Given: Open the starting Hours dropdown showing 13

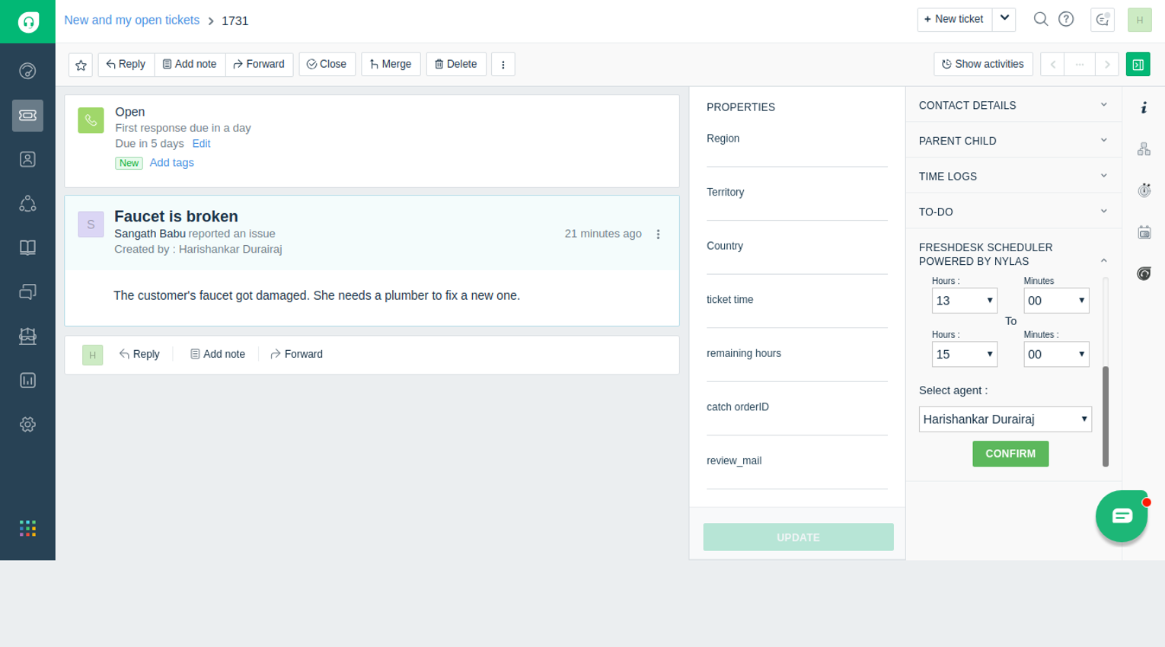Looking at the screenshot, I should (964, 300).
